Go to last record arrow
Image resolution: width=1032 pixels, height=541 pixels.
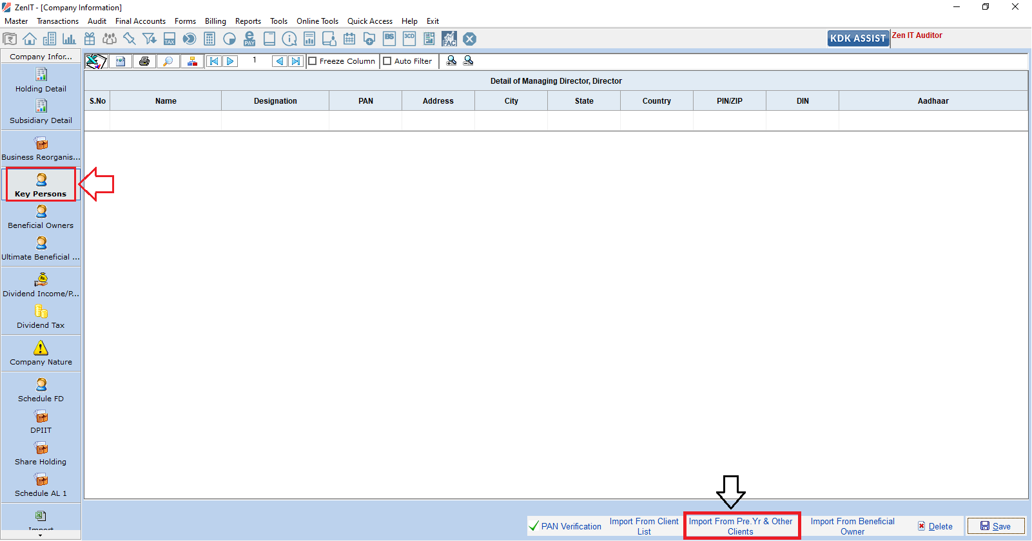coord(296,61)
